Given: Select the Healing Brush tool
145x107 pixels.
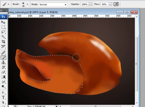Looking at the screenshot, I should click(x=3, y=53).
